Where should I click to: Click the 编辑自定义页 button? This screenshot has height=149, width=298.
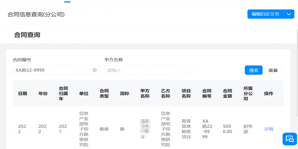pos(265,14)
